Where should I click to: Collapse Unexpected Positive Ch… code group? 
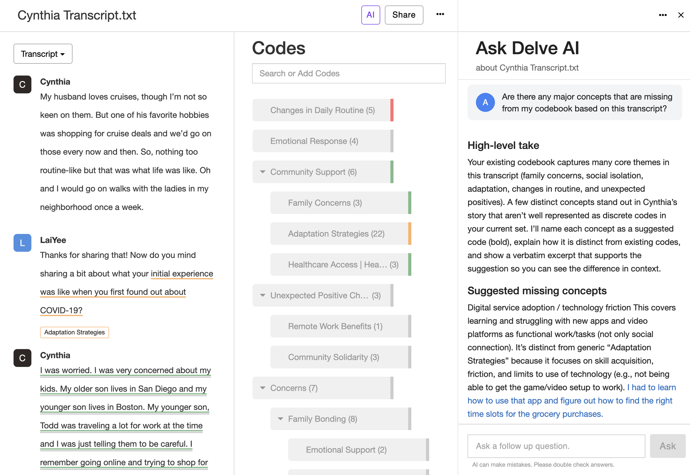[262, 295]
